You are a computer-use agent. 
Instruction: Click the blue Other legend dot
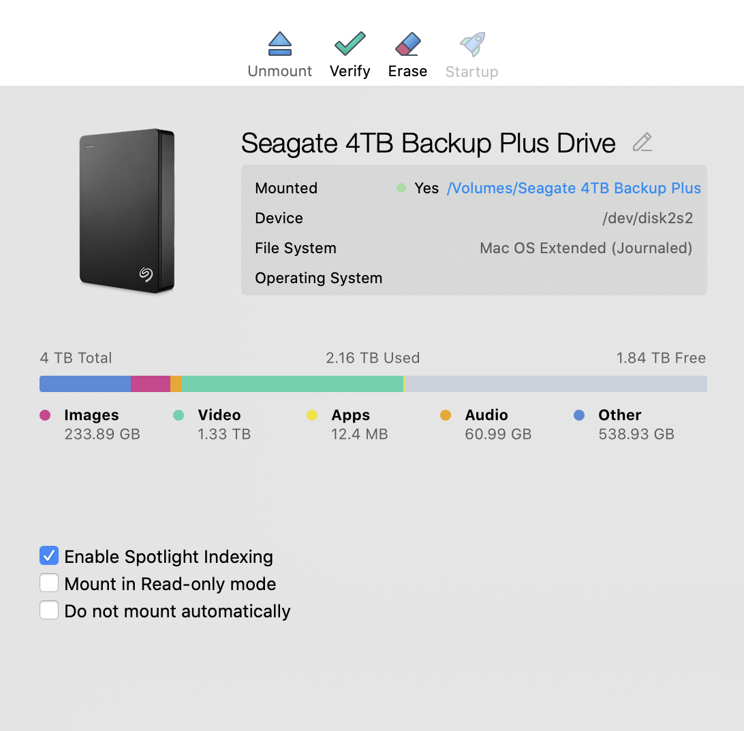(x=579, y=415)
